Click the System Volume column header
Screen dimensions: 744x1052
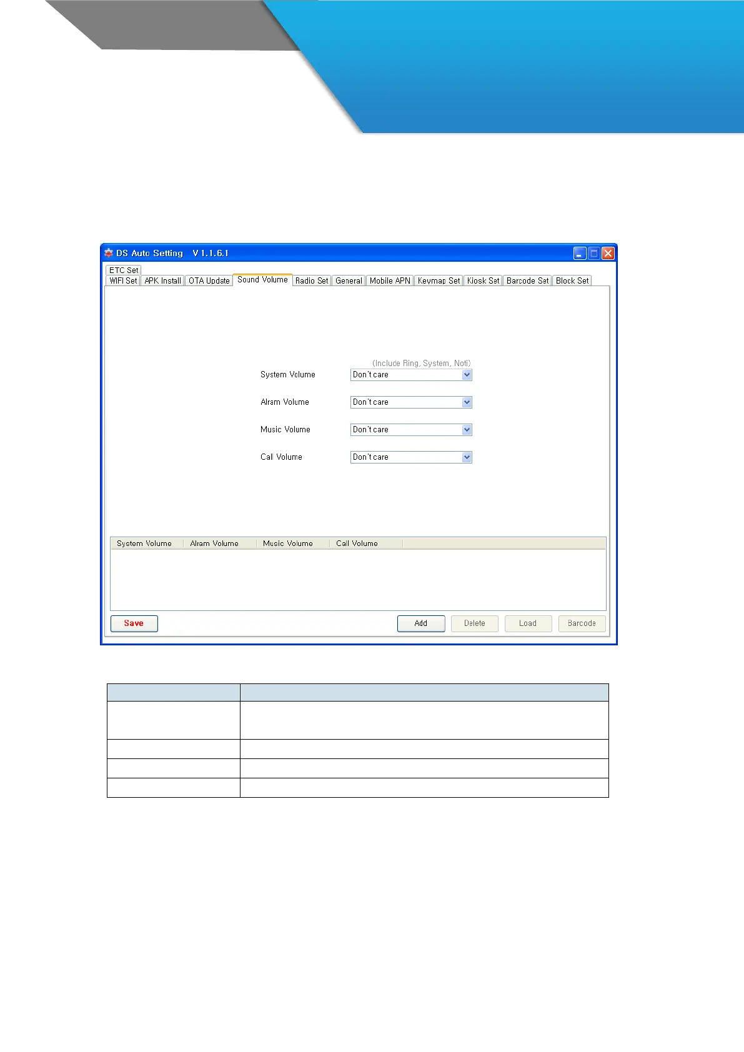pyautogui.click(x=147, y=543)
